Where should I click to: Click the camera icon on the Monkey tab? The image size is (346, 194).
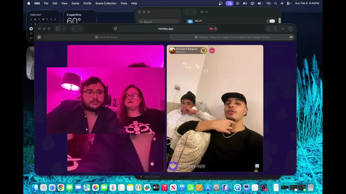pyautogui.click(x=291, y=37)
